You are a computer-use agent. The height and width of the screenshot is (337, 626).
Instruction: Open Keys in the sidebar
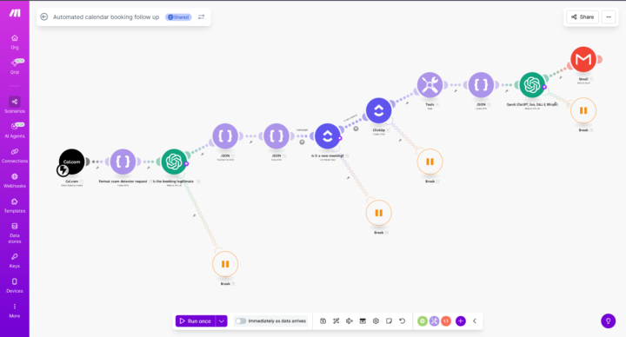tap(15, 261)
